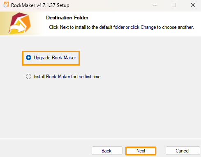Click the "Install Rock Maker for the first time" label
This screenshot has width=201, height=157.
click(67, 77)
